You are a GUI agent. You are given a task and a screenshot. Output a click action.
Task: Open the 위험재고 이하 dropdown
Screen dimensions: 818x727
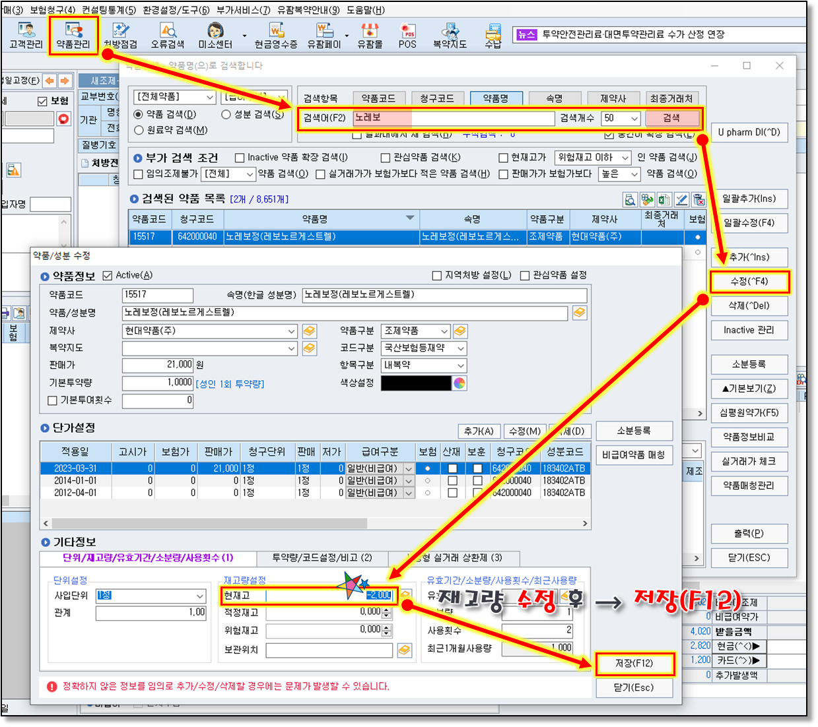592,158
